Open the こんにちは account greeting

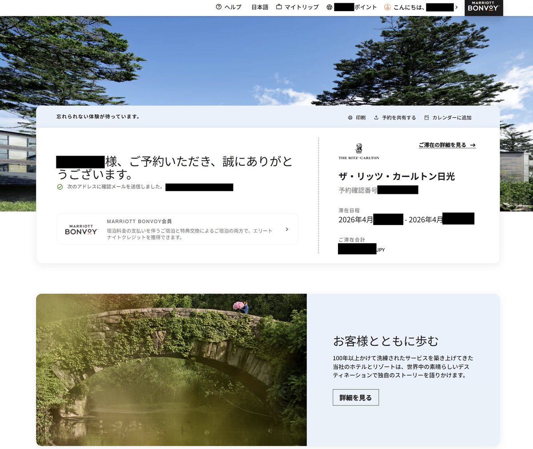(409, 7)
